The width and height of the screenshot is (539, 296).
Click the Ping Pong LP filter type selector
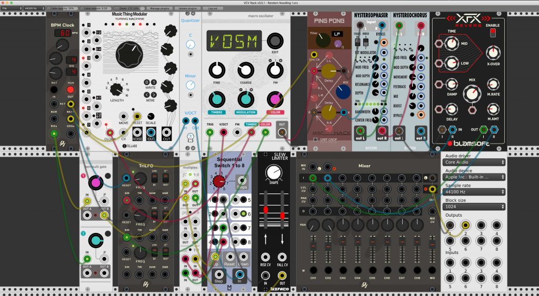337,34
